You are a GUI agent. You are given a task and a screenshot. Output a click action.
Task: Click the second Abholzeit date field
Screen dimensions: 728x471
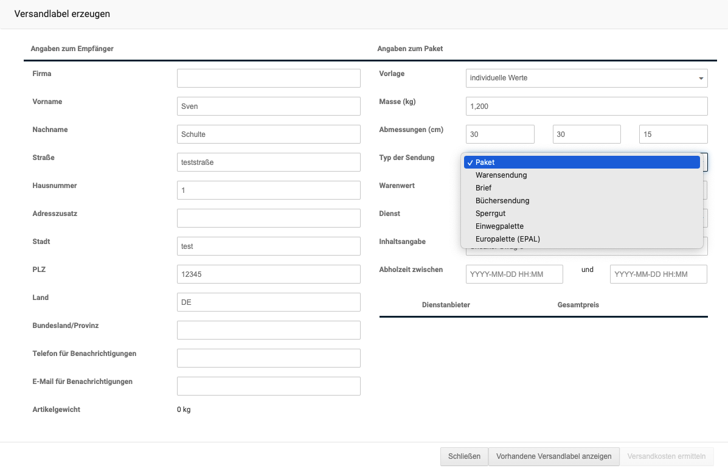click(x=658, y=274)
